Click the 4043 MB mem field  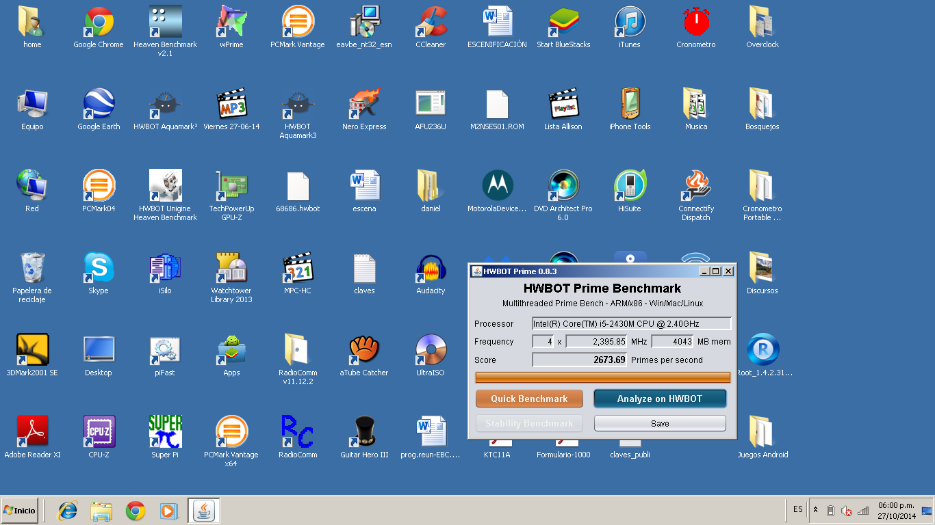pyautogui.click(x=672, y=341)
